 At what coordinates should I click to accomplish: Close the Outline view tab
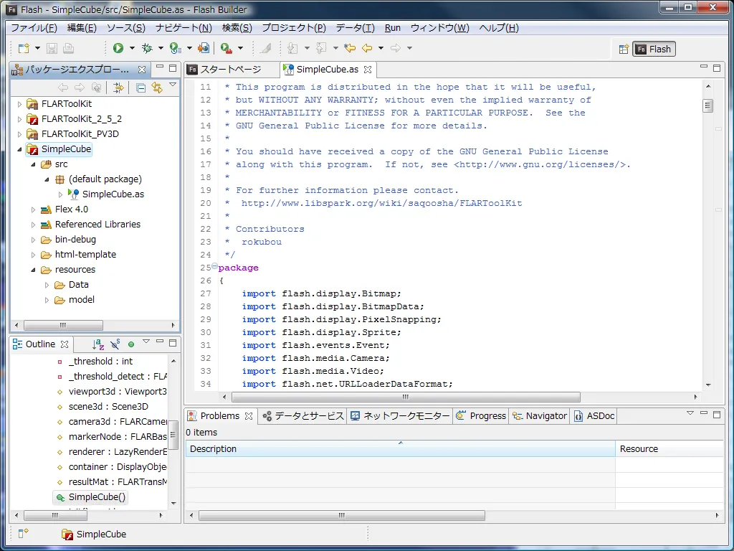coord(65,344)
